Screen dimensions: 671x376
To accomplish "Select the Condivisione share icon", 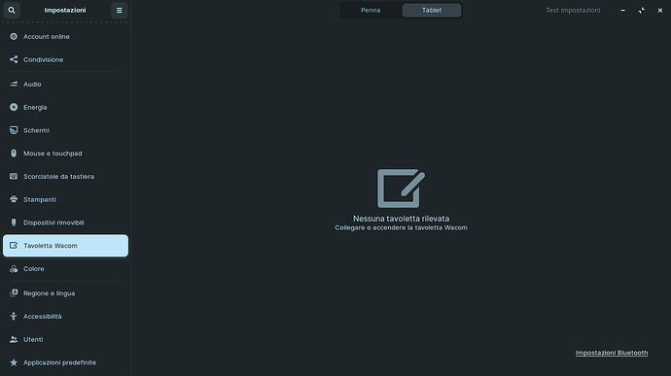I will 14,59.
